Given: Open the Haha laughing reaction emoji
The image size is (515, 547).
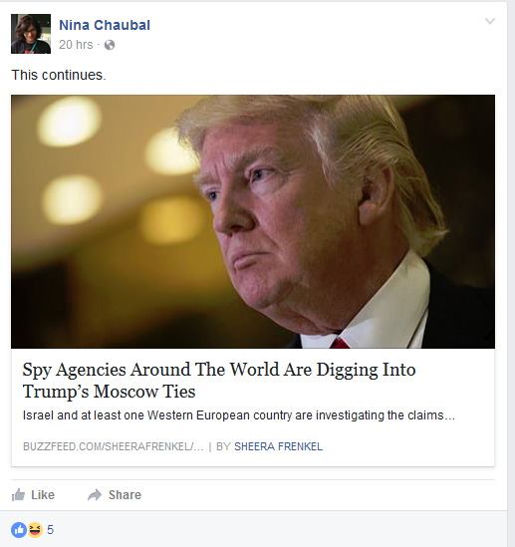Looking at the screenshot, I should [35, 530].
